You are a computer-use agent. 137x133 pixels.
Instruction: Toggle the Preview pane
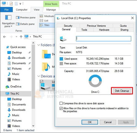pos(26,18)
